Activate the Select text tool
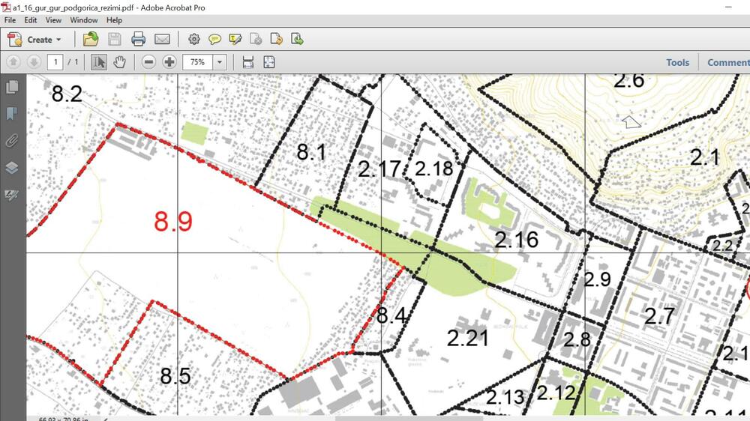The width and height of the screenshot is (750, 421). [98, 62]
